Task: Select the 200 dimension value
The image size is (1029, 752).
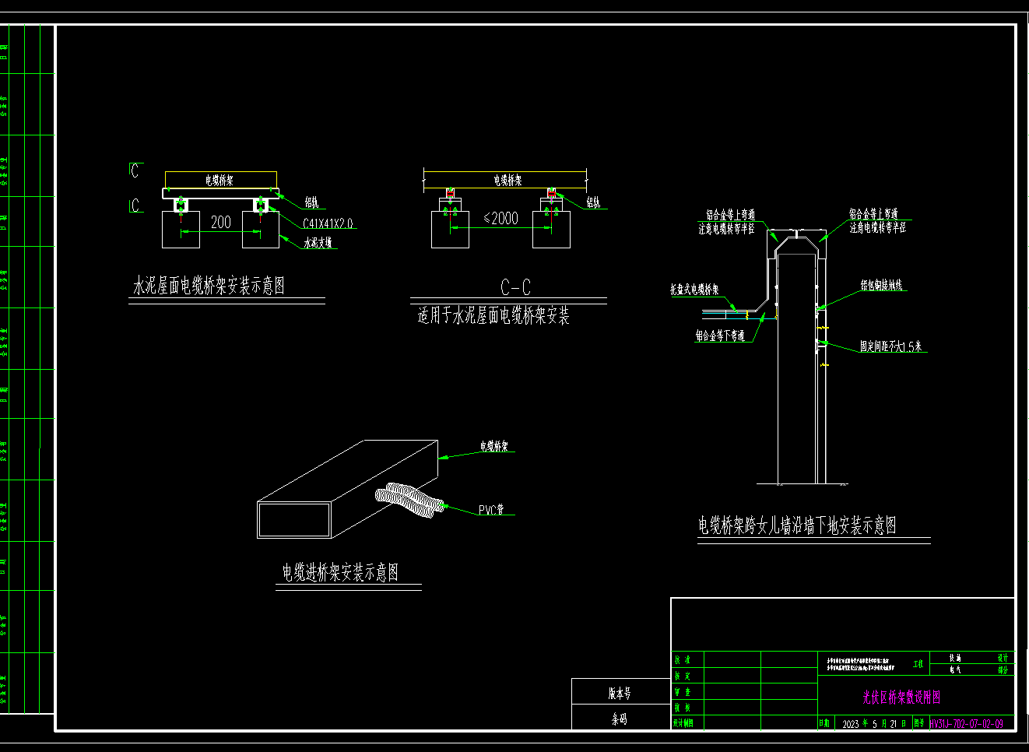Action: [x=221, y=222]
